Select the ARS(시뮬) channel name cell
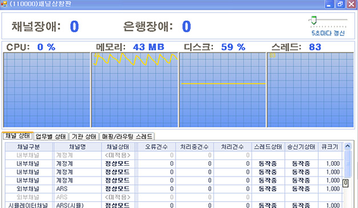Screen dimensions: 358x208 click(78, 205)
